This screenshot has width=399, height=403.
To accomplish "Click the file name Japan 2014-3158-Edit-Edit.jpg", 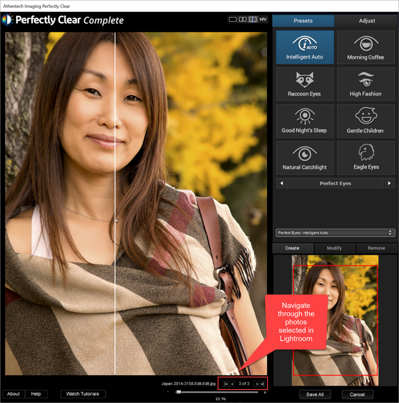I will coord(188,384).
